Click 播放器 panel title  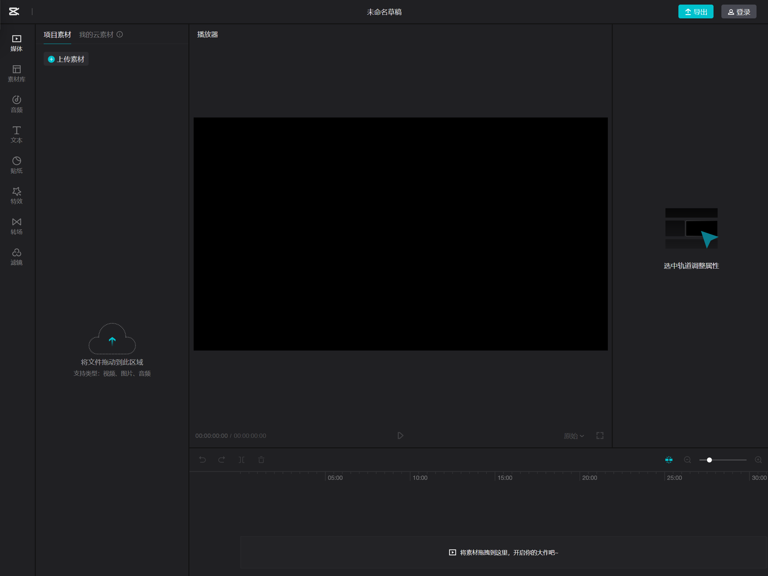coord(207,34)
